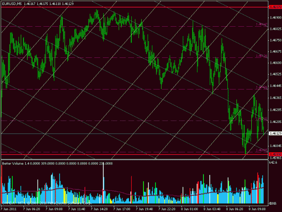The image size is (282, 212).
Task: Click the 1.46365 price scale value
Action: click(x=276, y=98)
